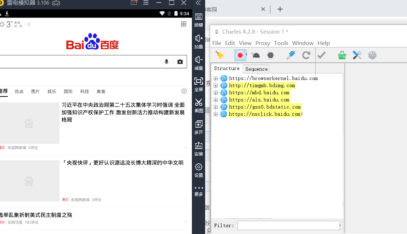The image size is (407, 234).
Task: Expand the nsclick.baidu.com node
Action: coord(215,114)
